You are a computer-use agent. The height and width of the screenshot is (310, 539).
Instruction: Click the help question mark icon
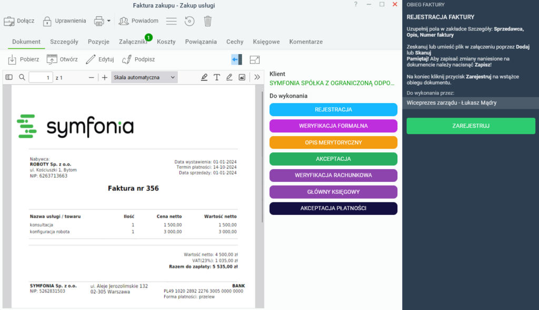point(356,4)
